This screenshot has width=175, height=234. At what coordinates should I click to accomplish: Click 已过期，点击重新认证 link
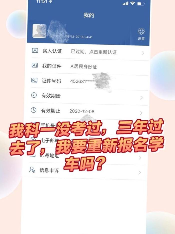coord(94,52)
